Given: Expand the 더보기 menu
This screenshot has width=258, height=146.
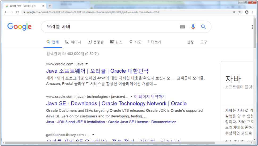Looking at the screenshot, I should [155, 42].
